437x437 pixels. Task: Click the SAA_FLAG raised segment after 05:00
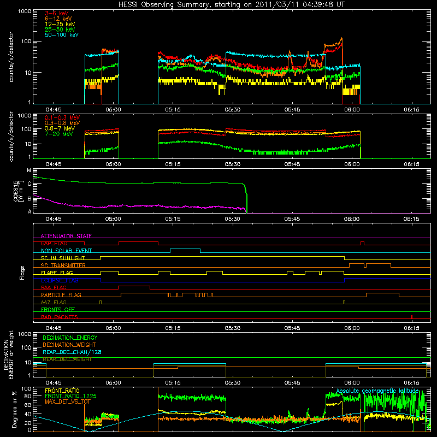(x=134, y=286)
